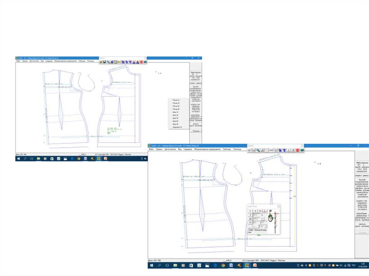Click the active Grafis app icon on the lower taskbar
Screen dimensions: 369x276
[247, 266]
